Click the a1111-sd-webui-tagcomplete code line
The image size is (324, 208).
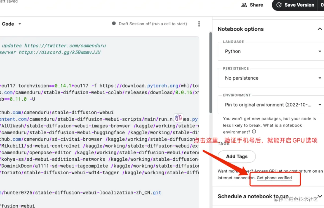pos(99,166)
